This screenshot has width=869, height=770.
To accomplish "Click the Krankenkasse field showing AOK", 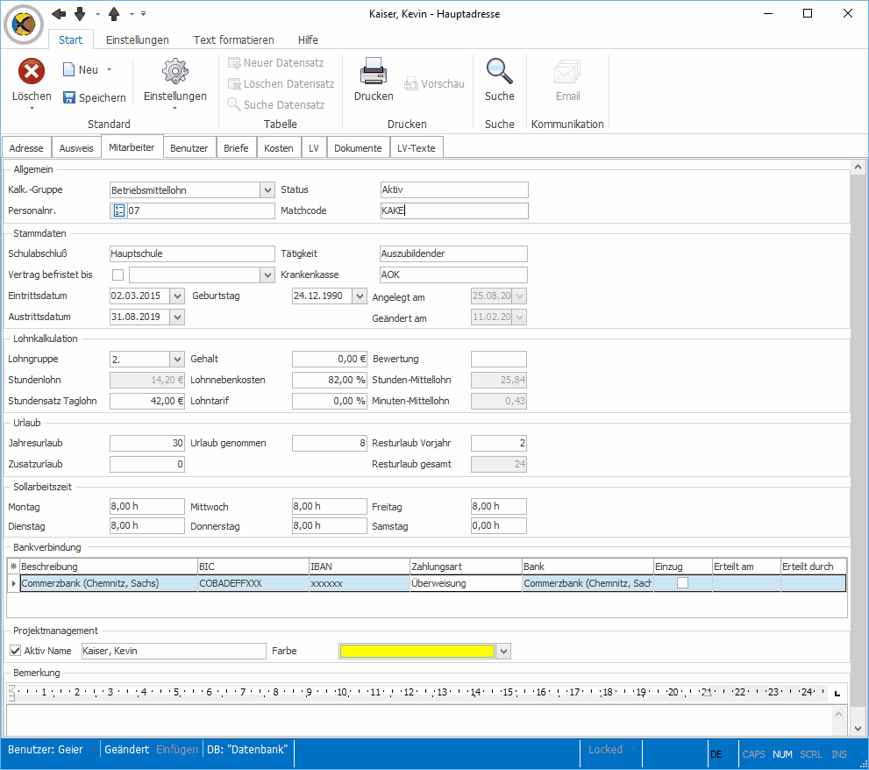I will [453, 275].
